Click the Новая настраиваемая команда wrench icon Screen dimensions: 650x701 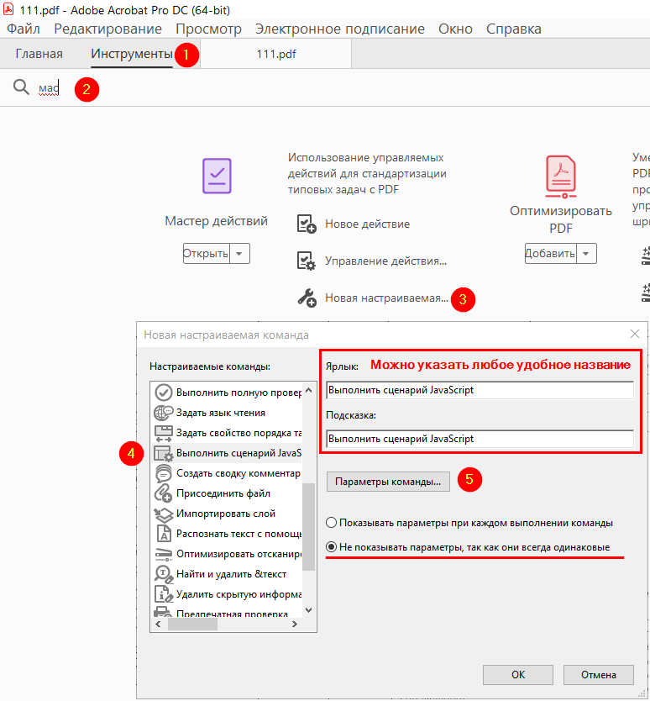[x=307, y=298]
